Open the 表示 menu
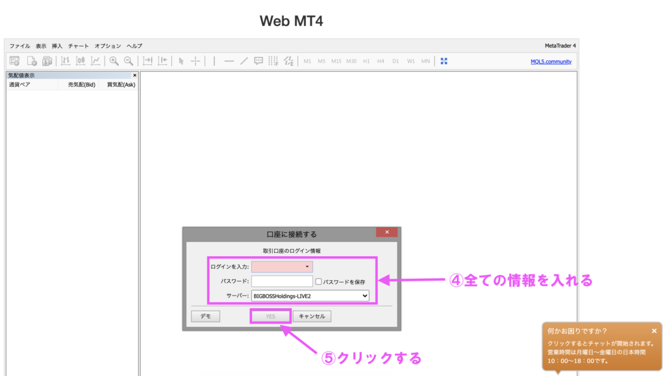 pyautogui.click(x=41, y=46)
